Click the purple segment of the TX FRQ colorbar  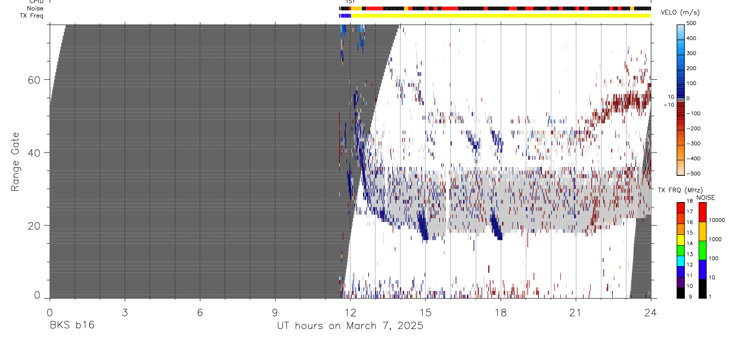[x=681, y=282]
